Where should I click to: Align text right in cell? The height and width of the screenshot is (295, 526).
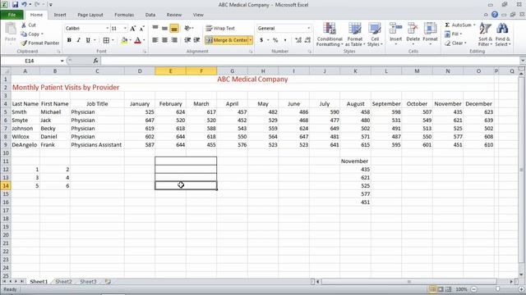click(174, 40)
